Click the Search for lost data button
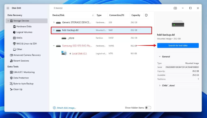Viewport: 207px width, 118px height. tap(178, 45)
